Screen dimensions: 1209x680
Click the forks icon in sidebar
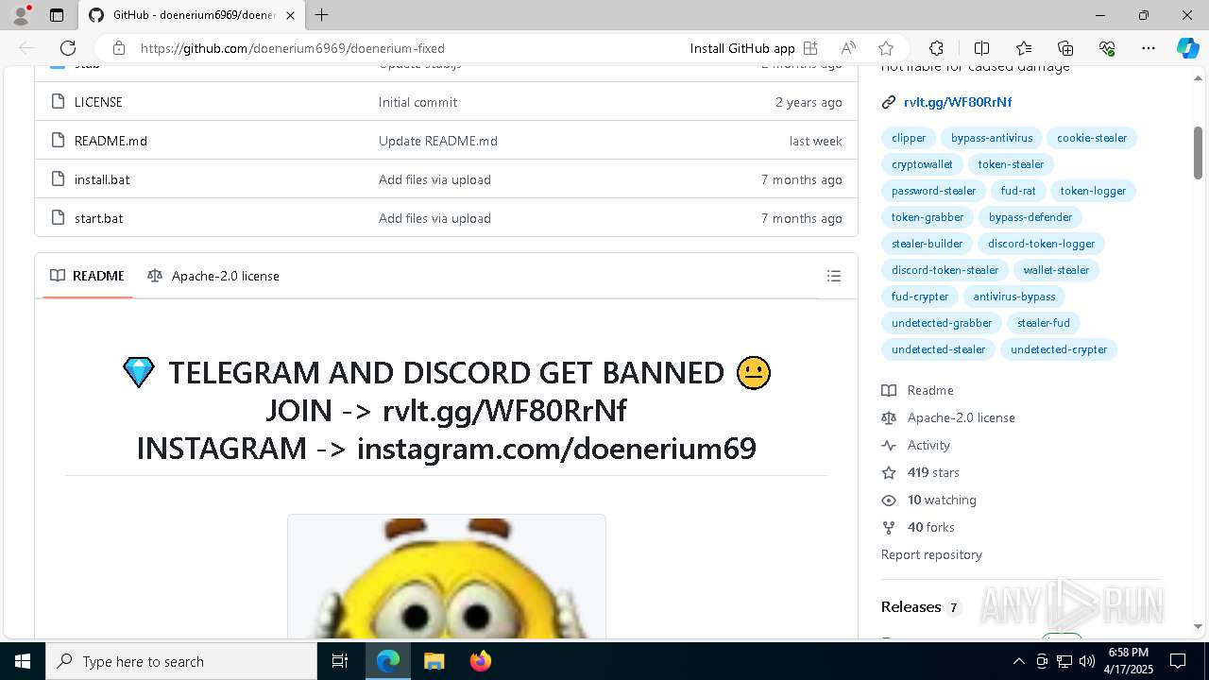888,527
